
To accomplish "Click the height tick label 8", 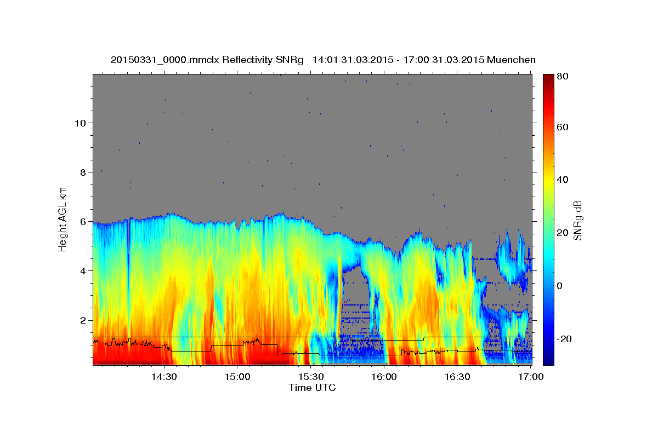I will coord(84,172).
